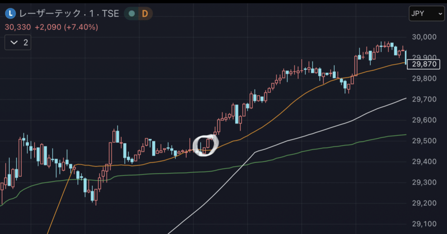This screenshot has width=447, height=234.
Task: Click the 29,500 price scale label
Action: [424, 141]
